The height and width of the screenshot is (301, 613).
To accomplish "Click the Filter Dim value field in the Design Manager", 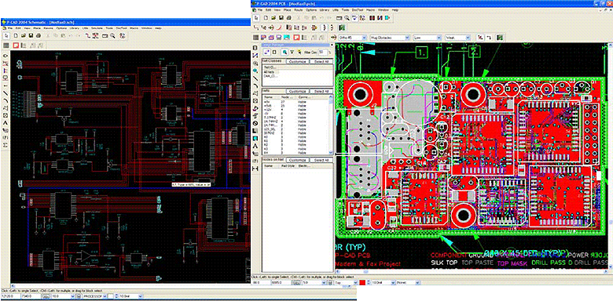I will coord(323,52).
